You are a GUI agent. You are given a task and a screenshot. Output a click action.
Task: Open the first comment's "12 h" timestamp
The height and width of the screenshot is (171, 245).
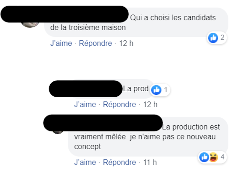click(x=126, y=43)
